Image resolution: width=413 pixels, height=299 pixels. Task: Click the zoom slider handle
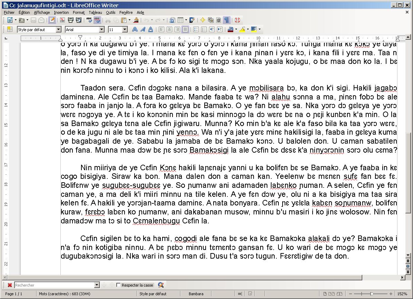372,294
